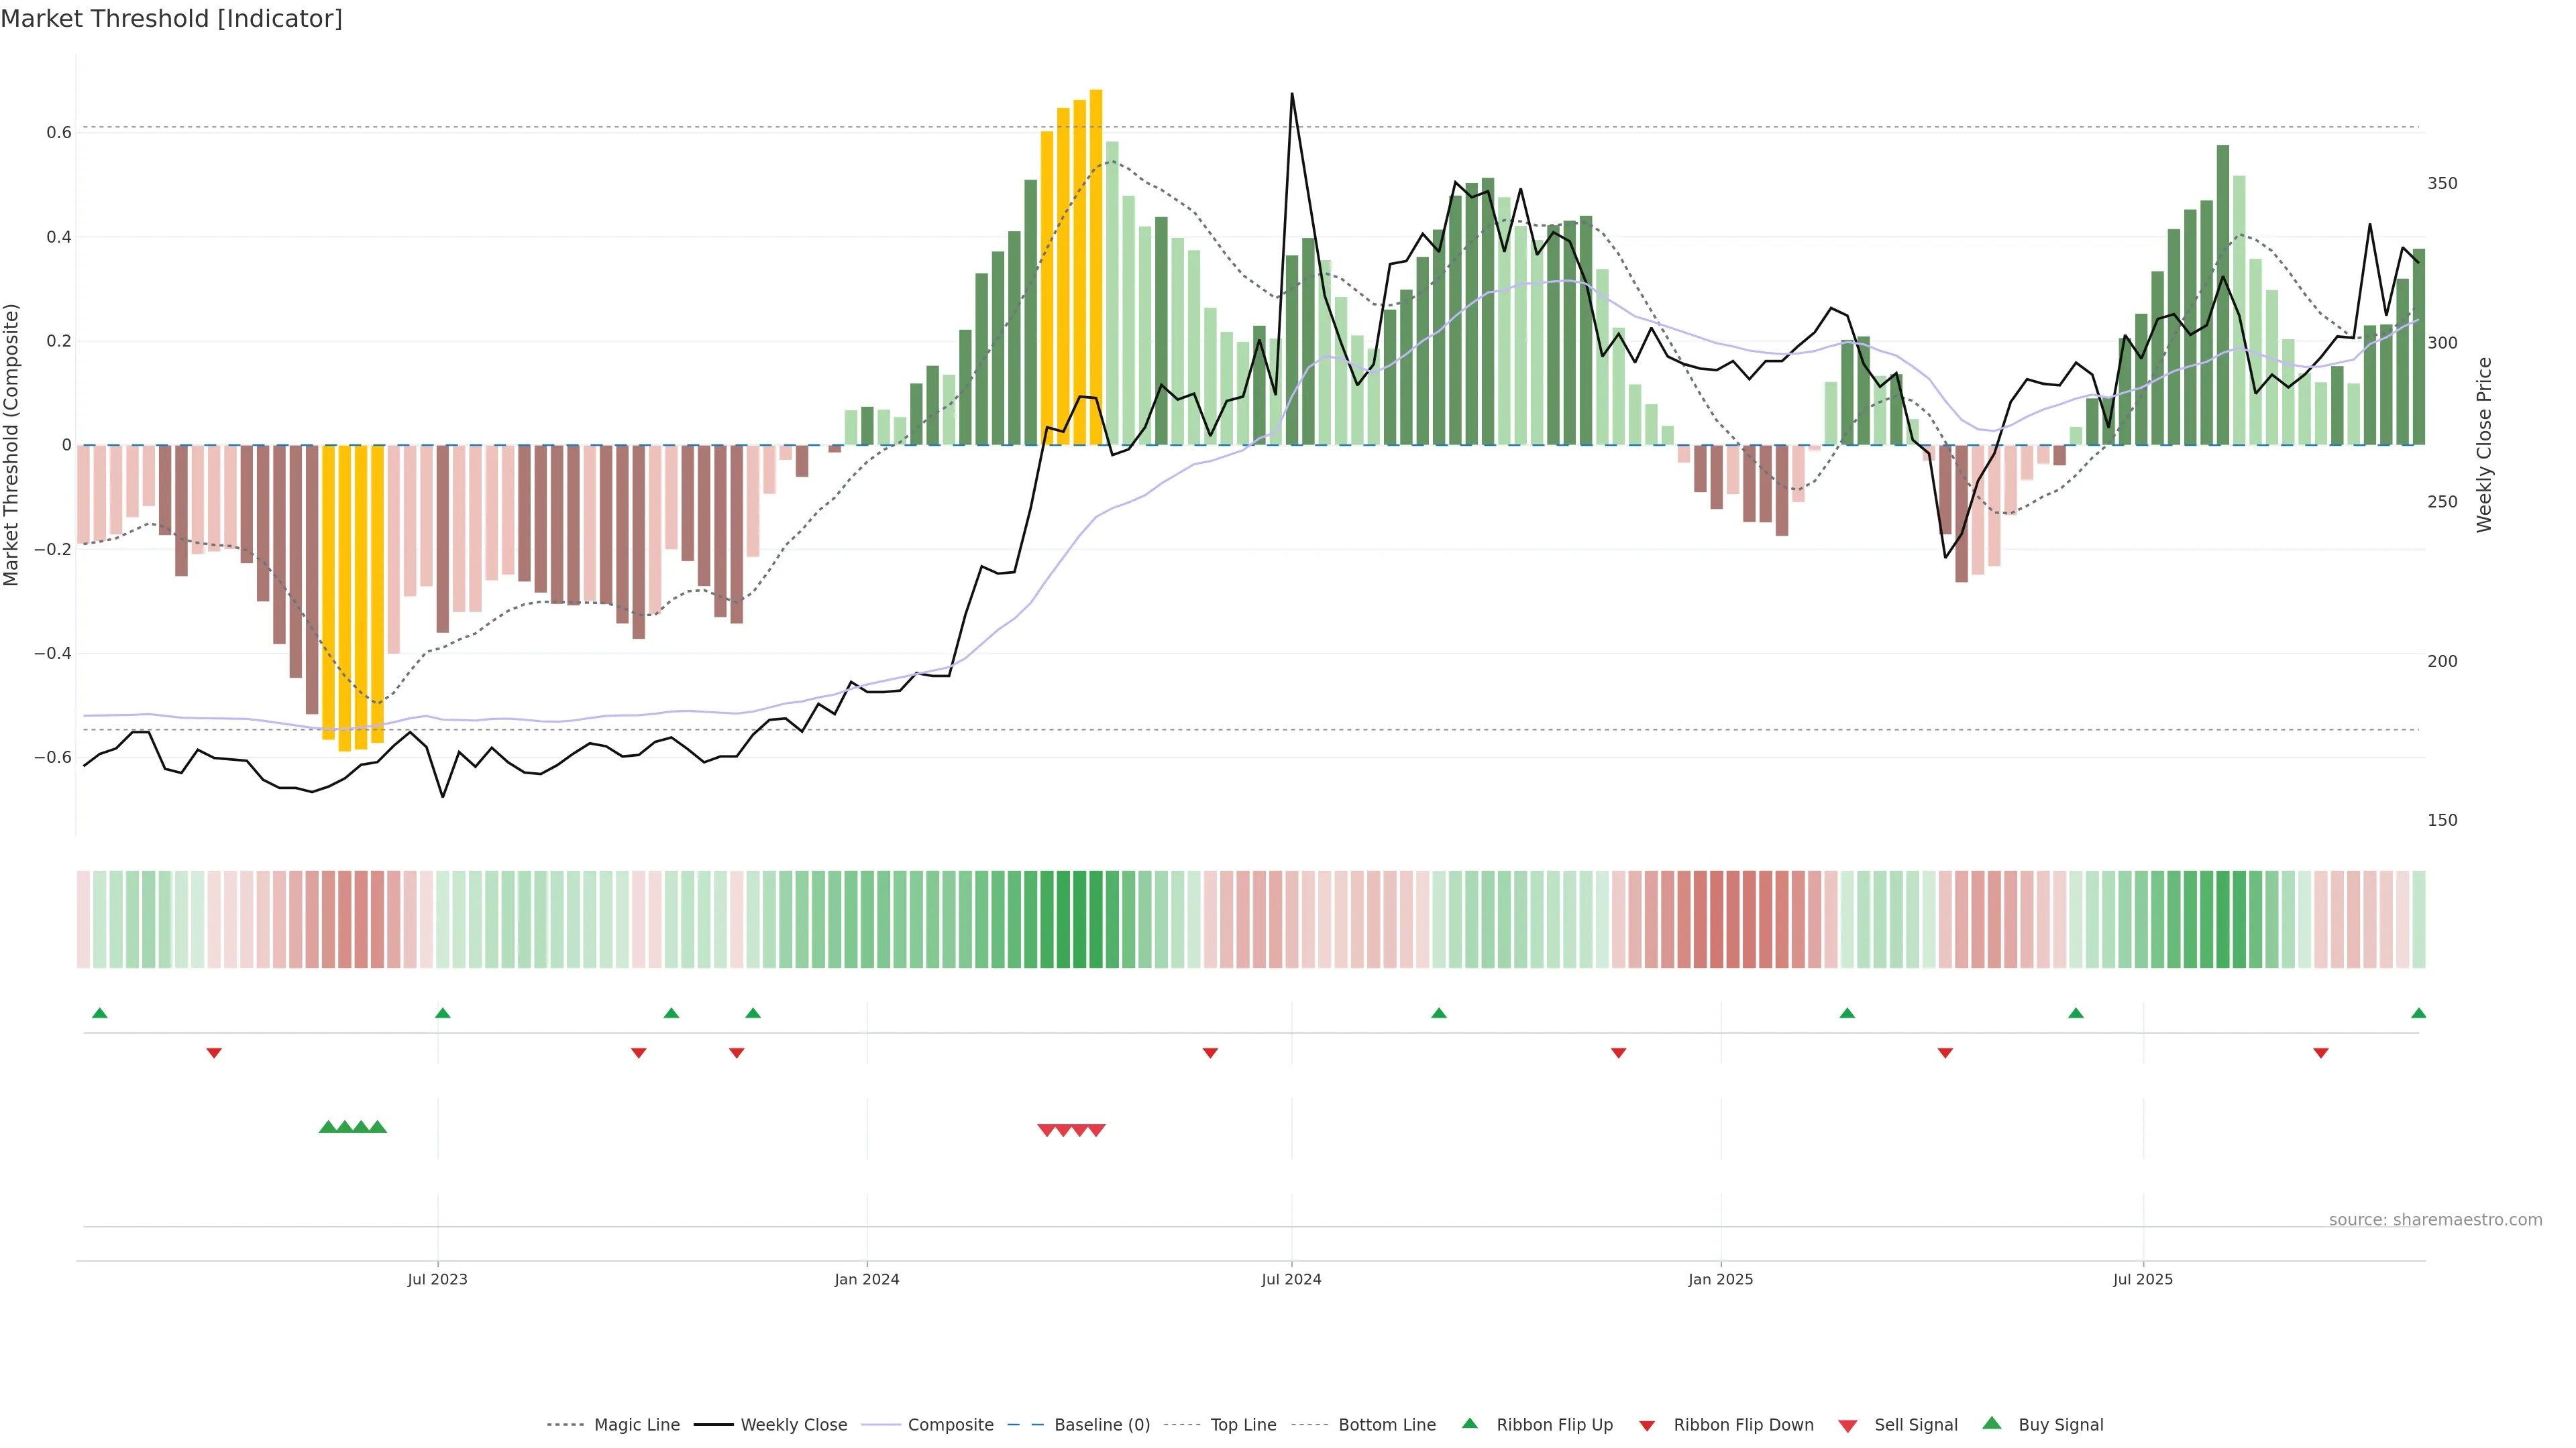The height and width of the screenshot is (1448, 2576).
Task: Toggle the Composite legend entry
Action: click(x=950, y=1425)
